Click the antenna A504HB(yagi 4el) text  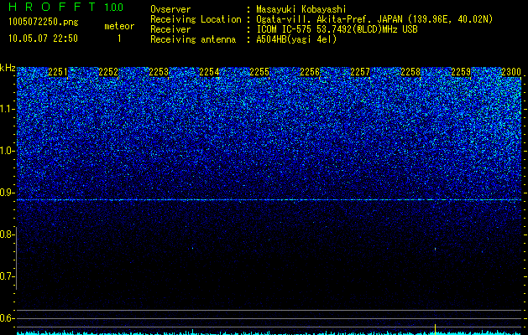[296, 39]
